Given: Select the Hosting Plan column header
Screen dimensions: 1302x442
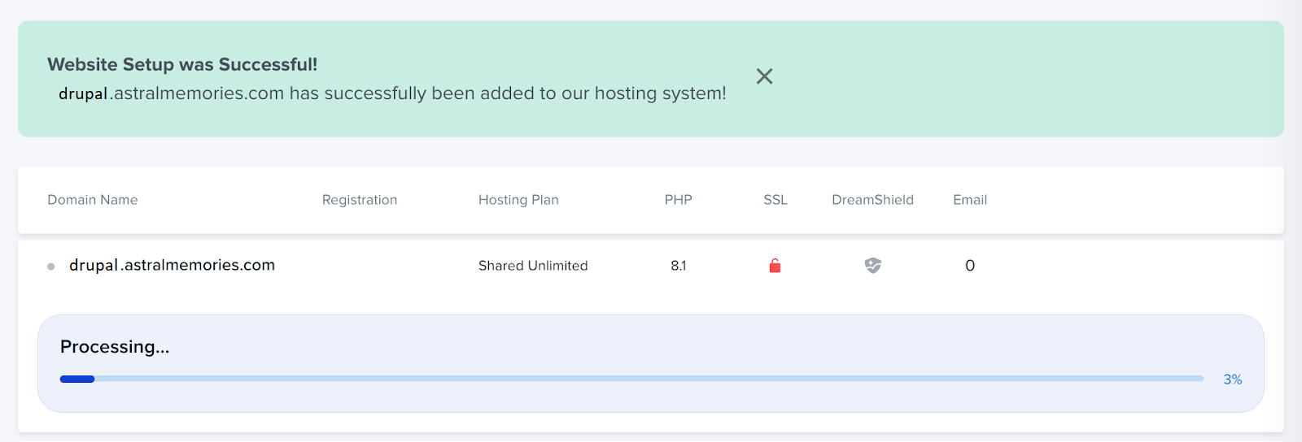Looking at the screenshot, I should tap(518, 200).
